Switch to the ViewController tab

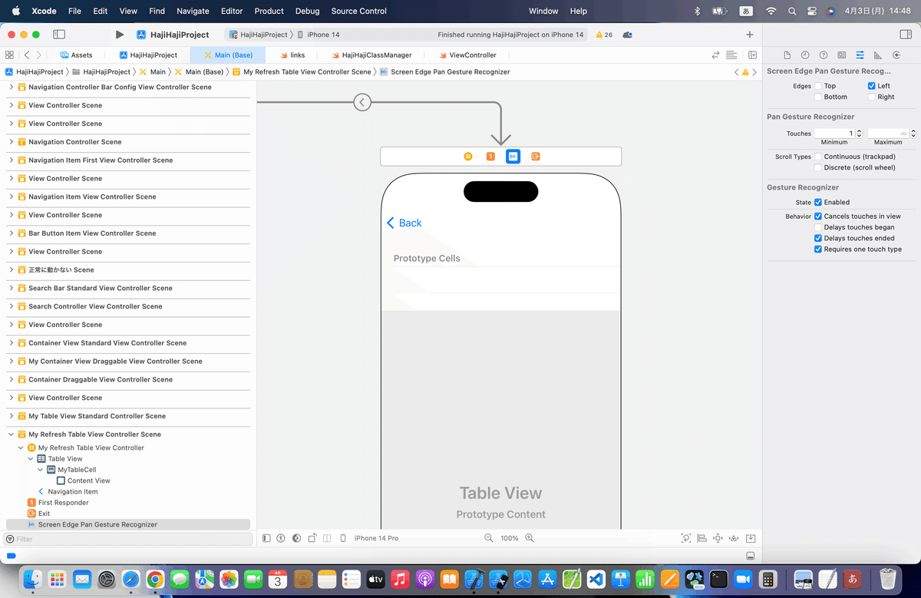click(x=467, y=55)
